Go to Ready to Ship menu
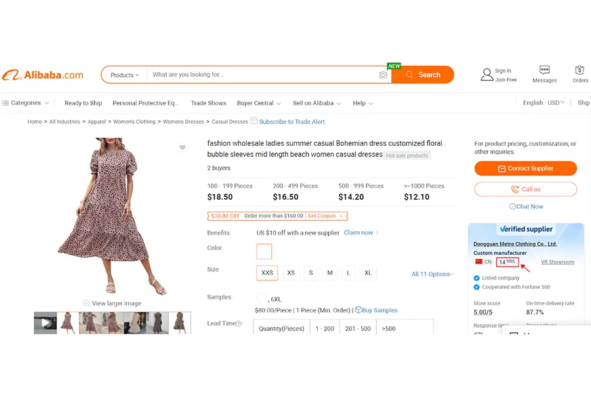The height and width of the screenshot is (394, 591). [x=83, y=103]
